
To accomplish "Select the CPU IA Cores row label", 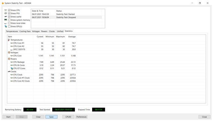I will [19, 65].
